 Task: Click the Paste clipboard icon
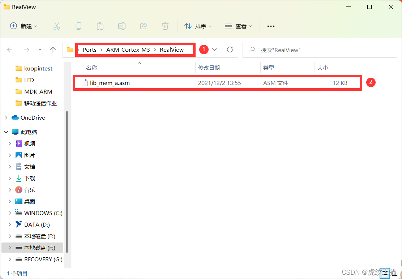(100, 26)
